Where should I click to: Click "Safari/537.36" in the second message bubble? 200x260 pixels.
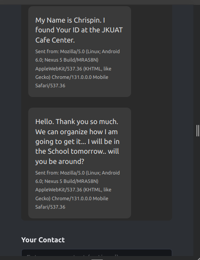coord(50,207)
